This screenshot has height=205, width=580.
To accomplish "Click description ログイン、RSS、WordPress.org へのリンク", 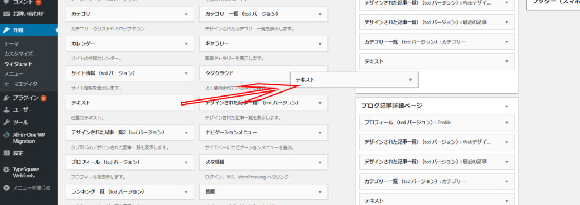I will pos(247,177).
